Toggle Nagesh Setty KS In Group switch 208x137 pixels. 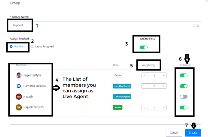coord(183,108)
